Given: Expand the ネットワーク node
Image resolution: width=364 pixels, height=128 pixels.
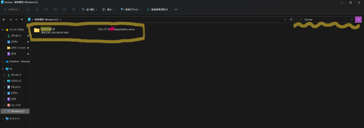Looking at the screenshot, I should click(3, 118).
